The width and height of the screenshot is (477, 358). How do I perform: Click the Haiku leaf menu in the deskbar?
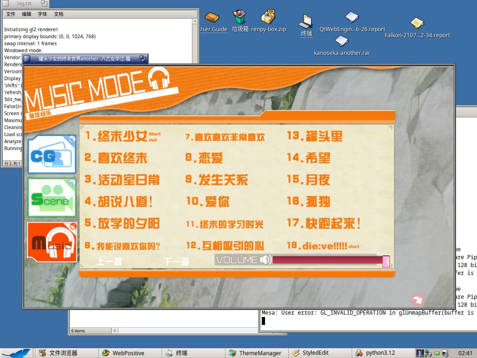16,353
